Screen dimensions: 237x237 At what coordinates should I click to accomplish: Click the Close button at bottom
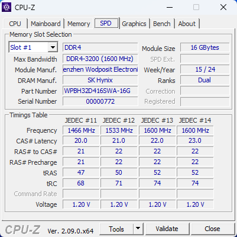click(x=212, y=229)
